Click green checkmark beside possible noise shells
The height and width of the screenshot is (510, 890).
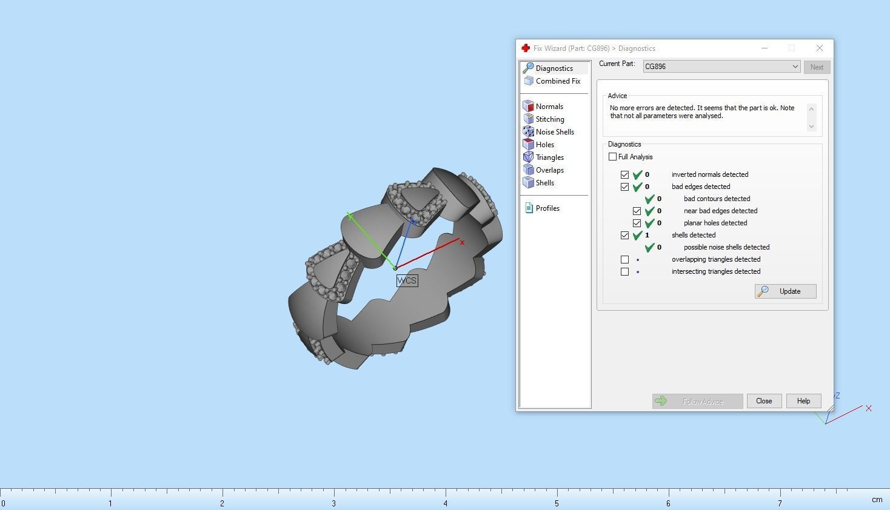coord(649,247)
